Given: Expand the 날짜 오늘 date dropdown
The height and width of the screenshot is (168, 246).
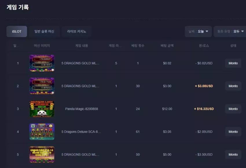Looking at the screenshot, I should pos(198,31).
